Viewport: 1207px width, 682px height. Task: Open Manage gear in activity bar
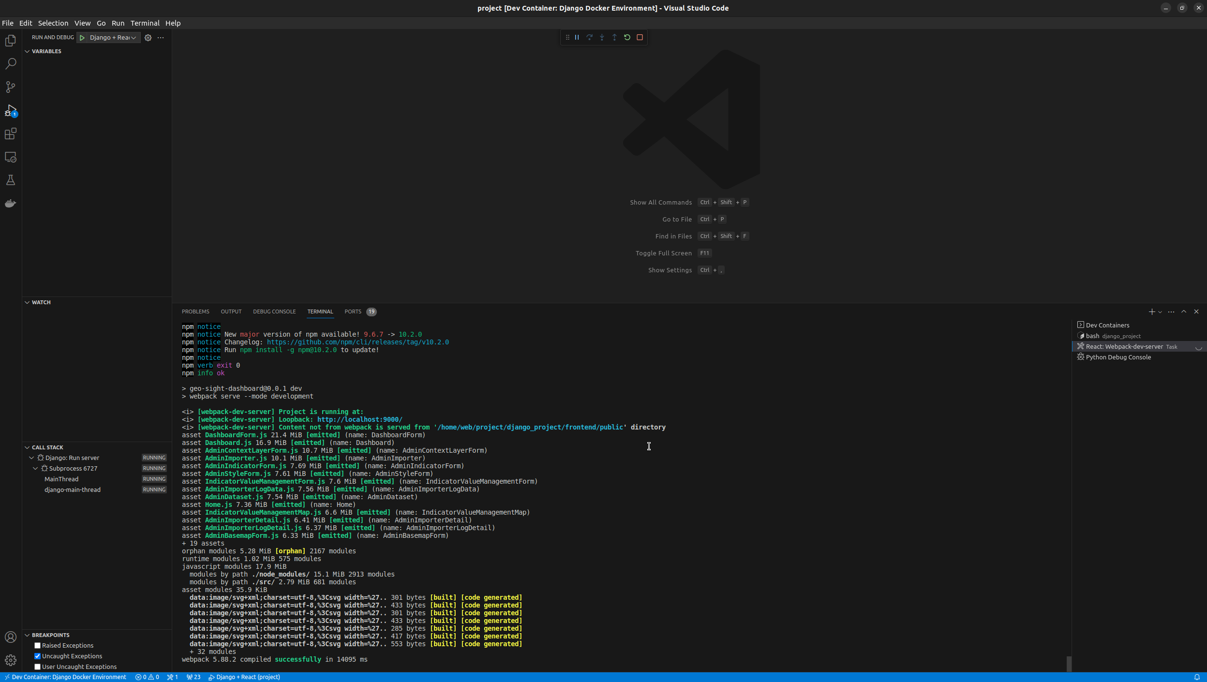point(11,660)
